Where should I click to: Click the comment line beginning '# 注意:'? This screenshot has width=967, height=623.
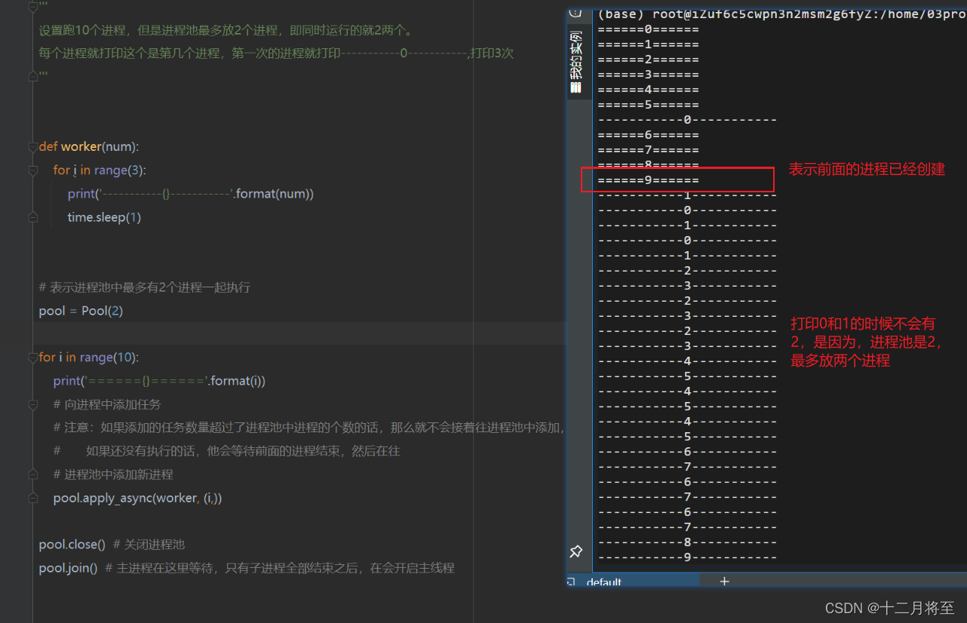(309, 428)
